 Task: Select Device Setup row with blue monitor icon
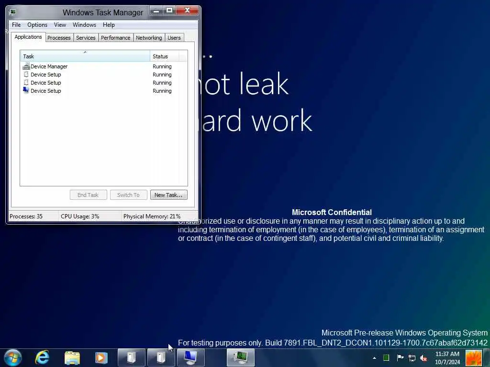pos(104,91)
